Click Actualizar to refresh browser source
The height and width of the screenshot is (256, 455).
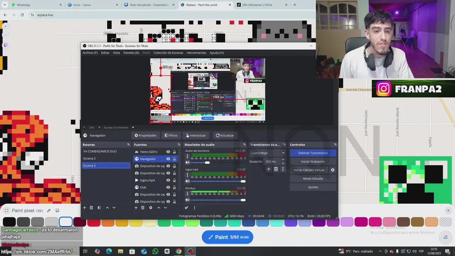(x=225, y=135)
